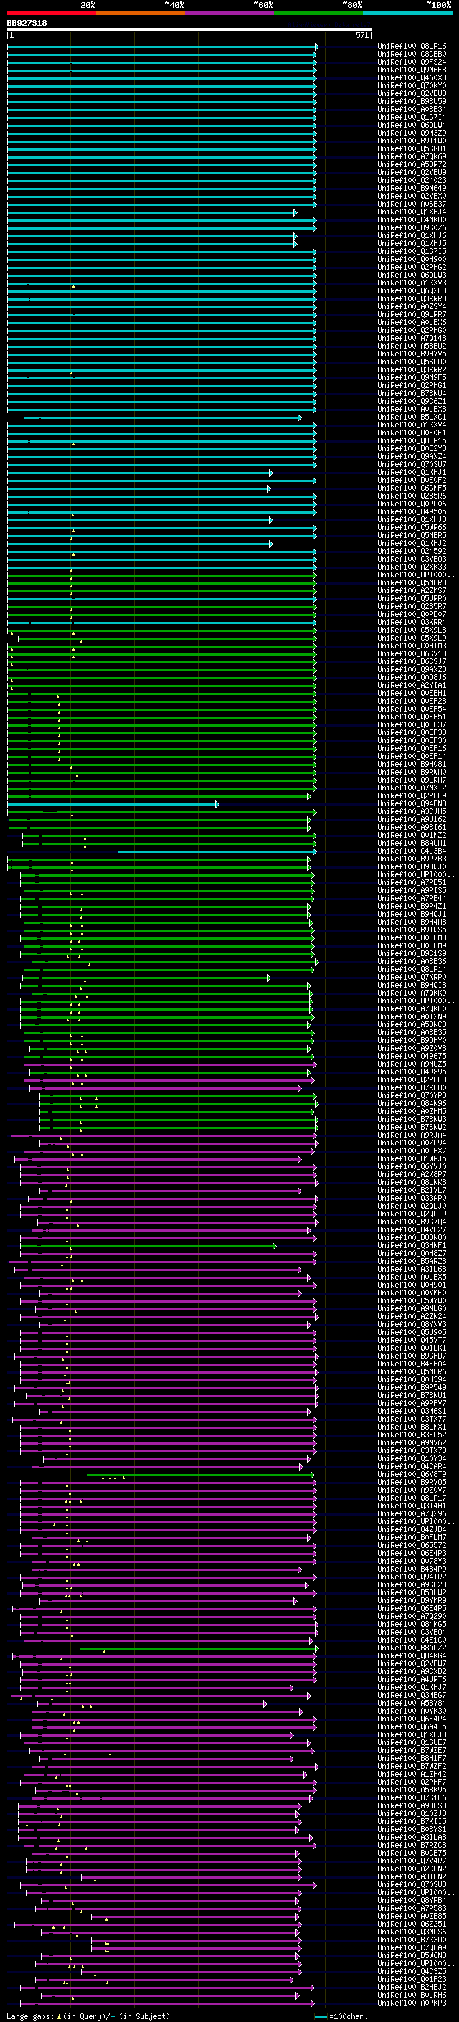
Task: Click the UniRef100_B9P7B3 label
Action: point(412,859)
